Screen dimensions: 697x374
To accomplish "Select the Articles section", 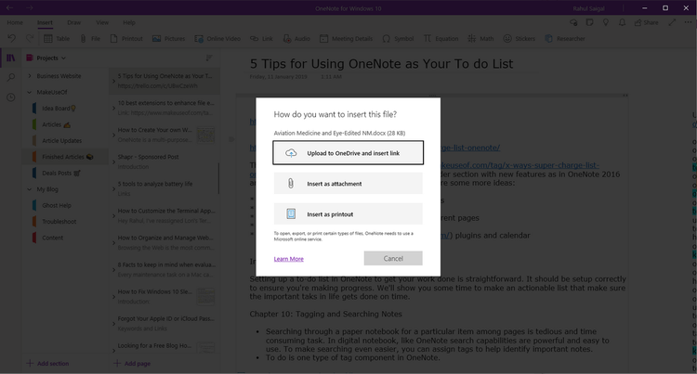I will click(x=67, y=124).
